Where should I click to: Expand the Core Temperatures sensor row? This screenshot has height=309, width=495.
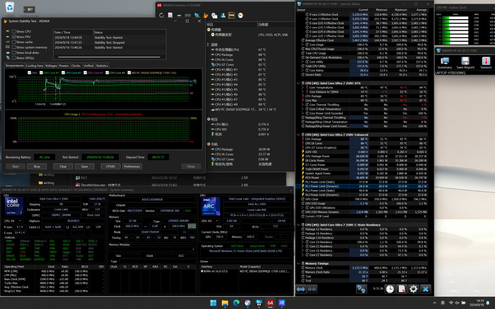302,87
